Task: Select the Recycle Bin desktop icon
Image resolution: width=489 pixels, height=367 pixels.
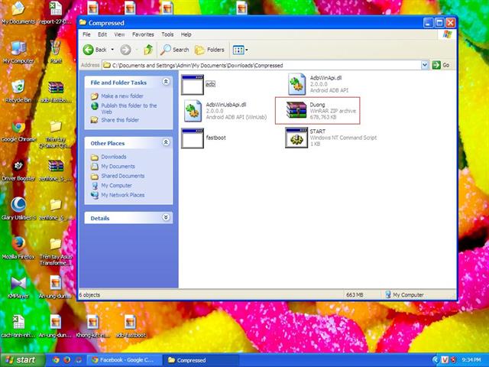Action: pyautogui.click(x=18, y=91)
